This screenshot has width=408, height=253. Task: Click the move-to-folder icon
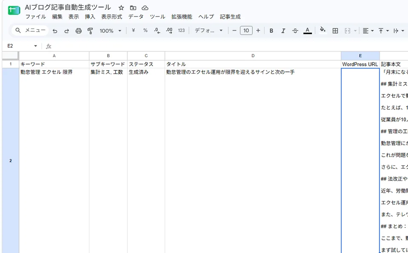point(133,8)
